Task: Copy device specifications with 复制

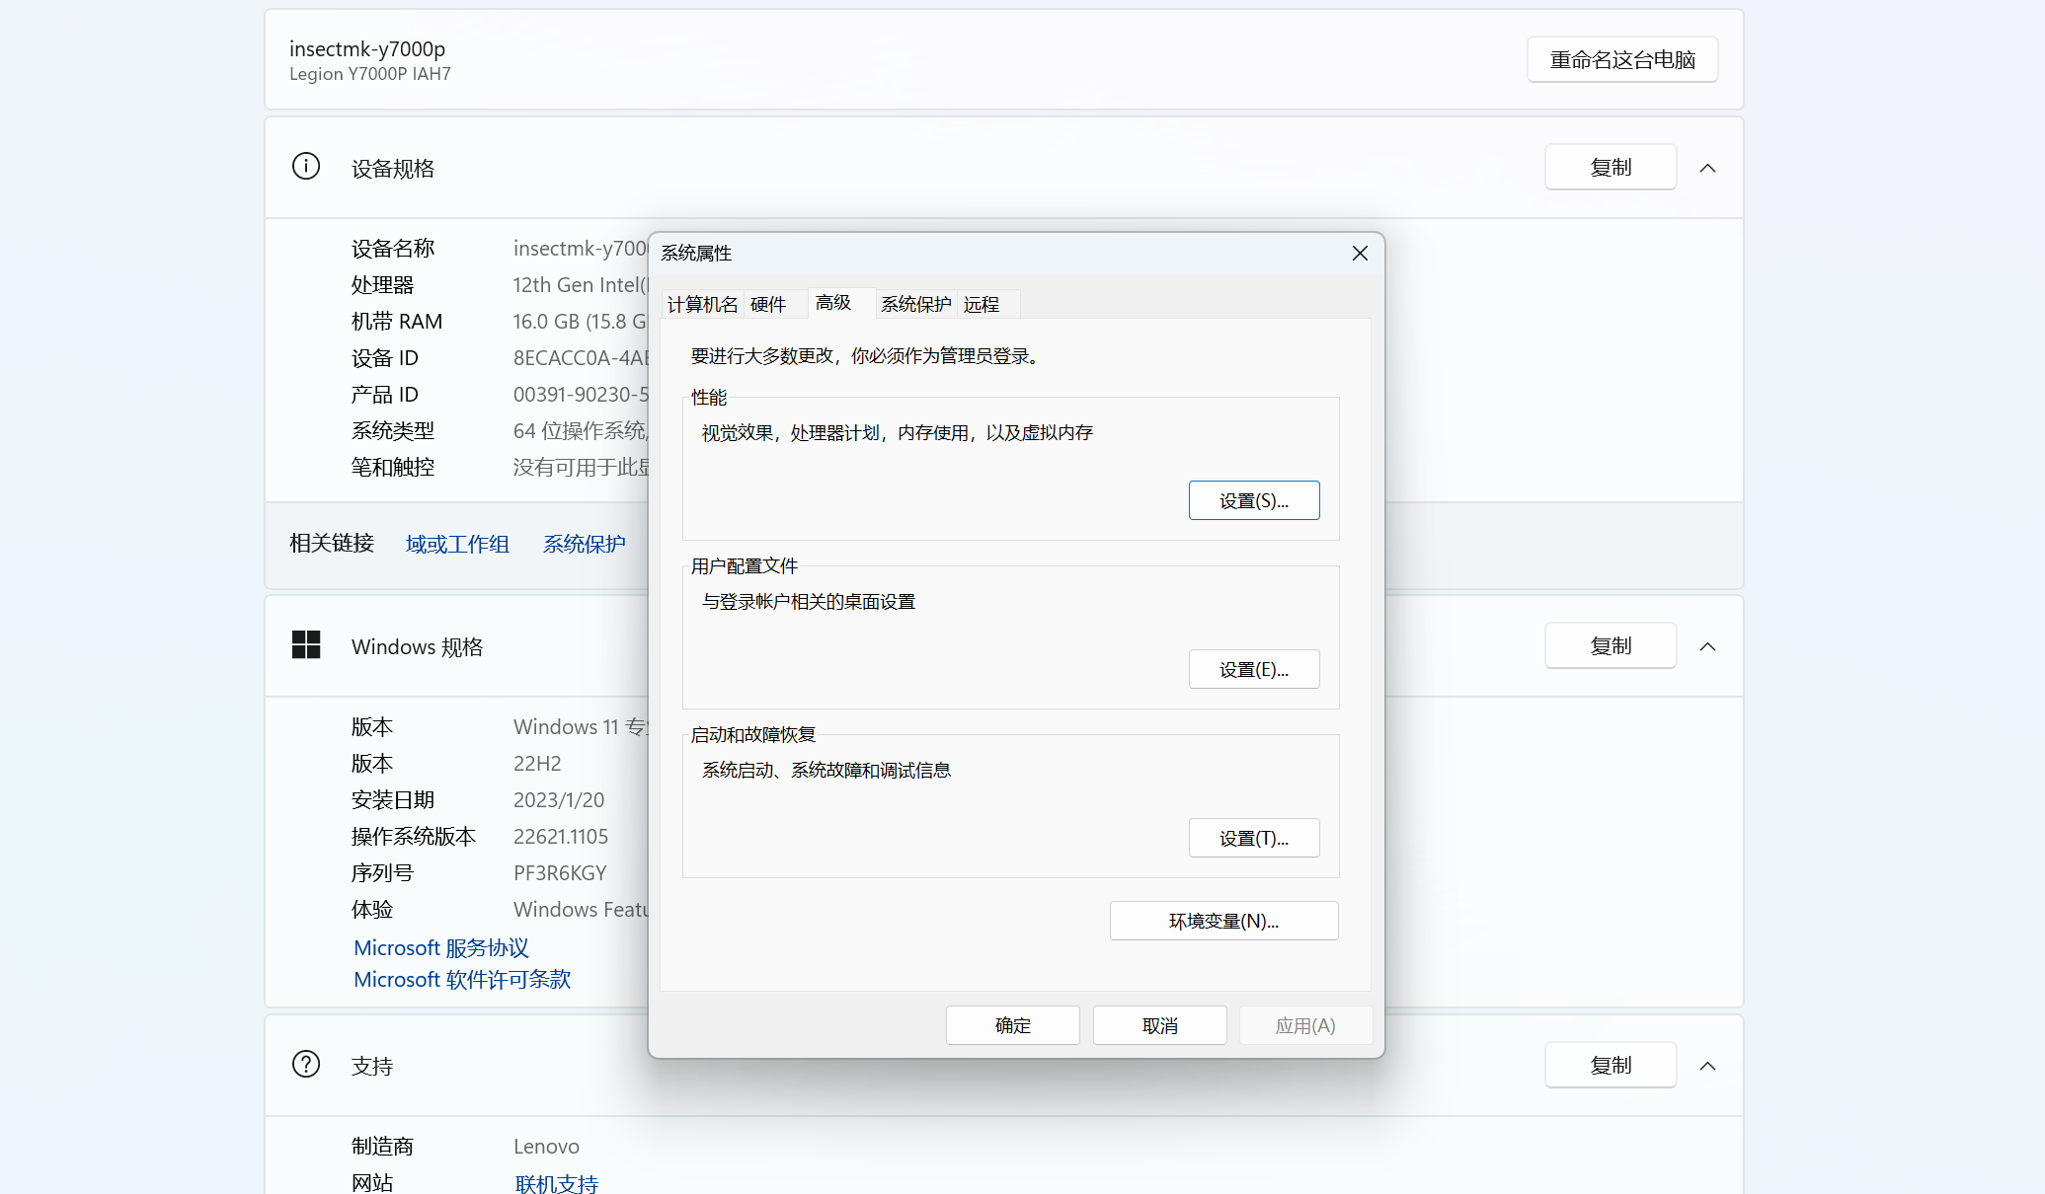Action: [x=1611, y=167]
